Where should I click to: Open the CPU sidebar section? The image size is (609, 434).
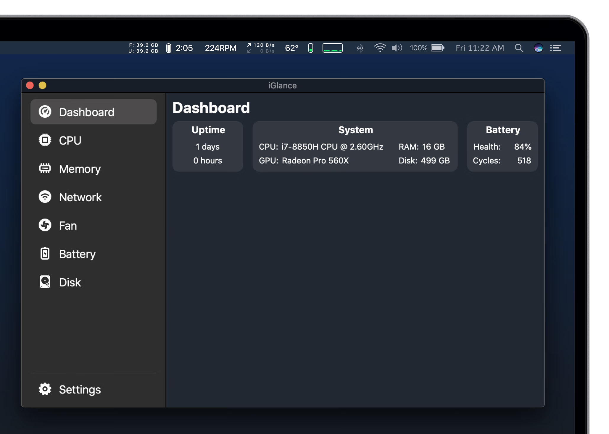94,140
